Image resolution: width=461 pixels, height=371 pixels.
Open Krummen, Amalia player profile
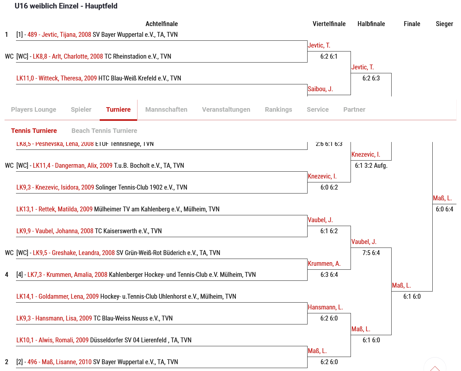pyautogui.click(x=67, y=275)
